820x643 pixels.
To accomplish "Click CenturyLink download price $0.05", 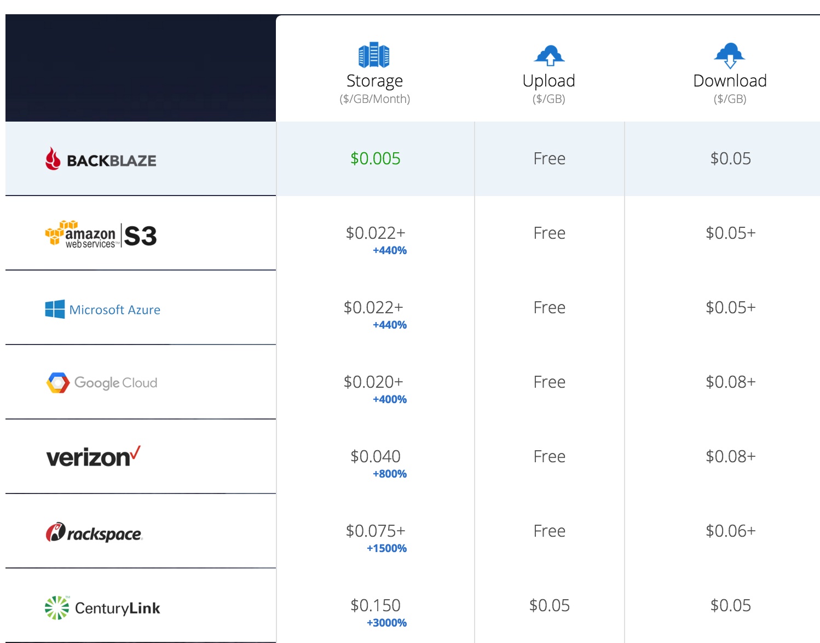I will click(730, 606).
